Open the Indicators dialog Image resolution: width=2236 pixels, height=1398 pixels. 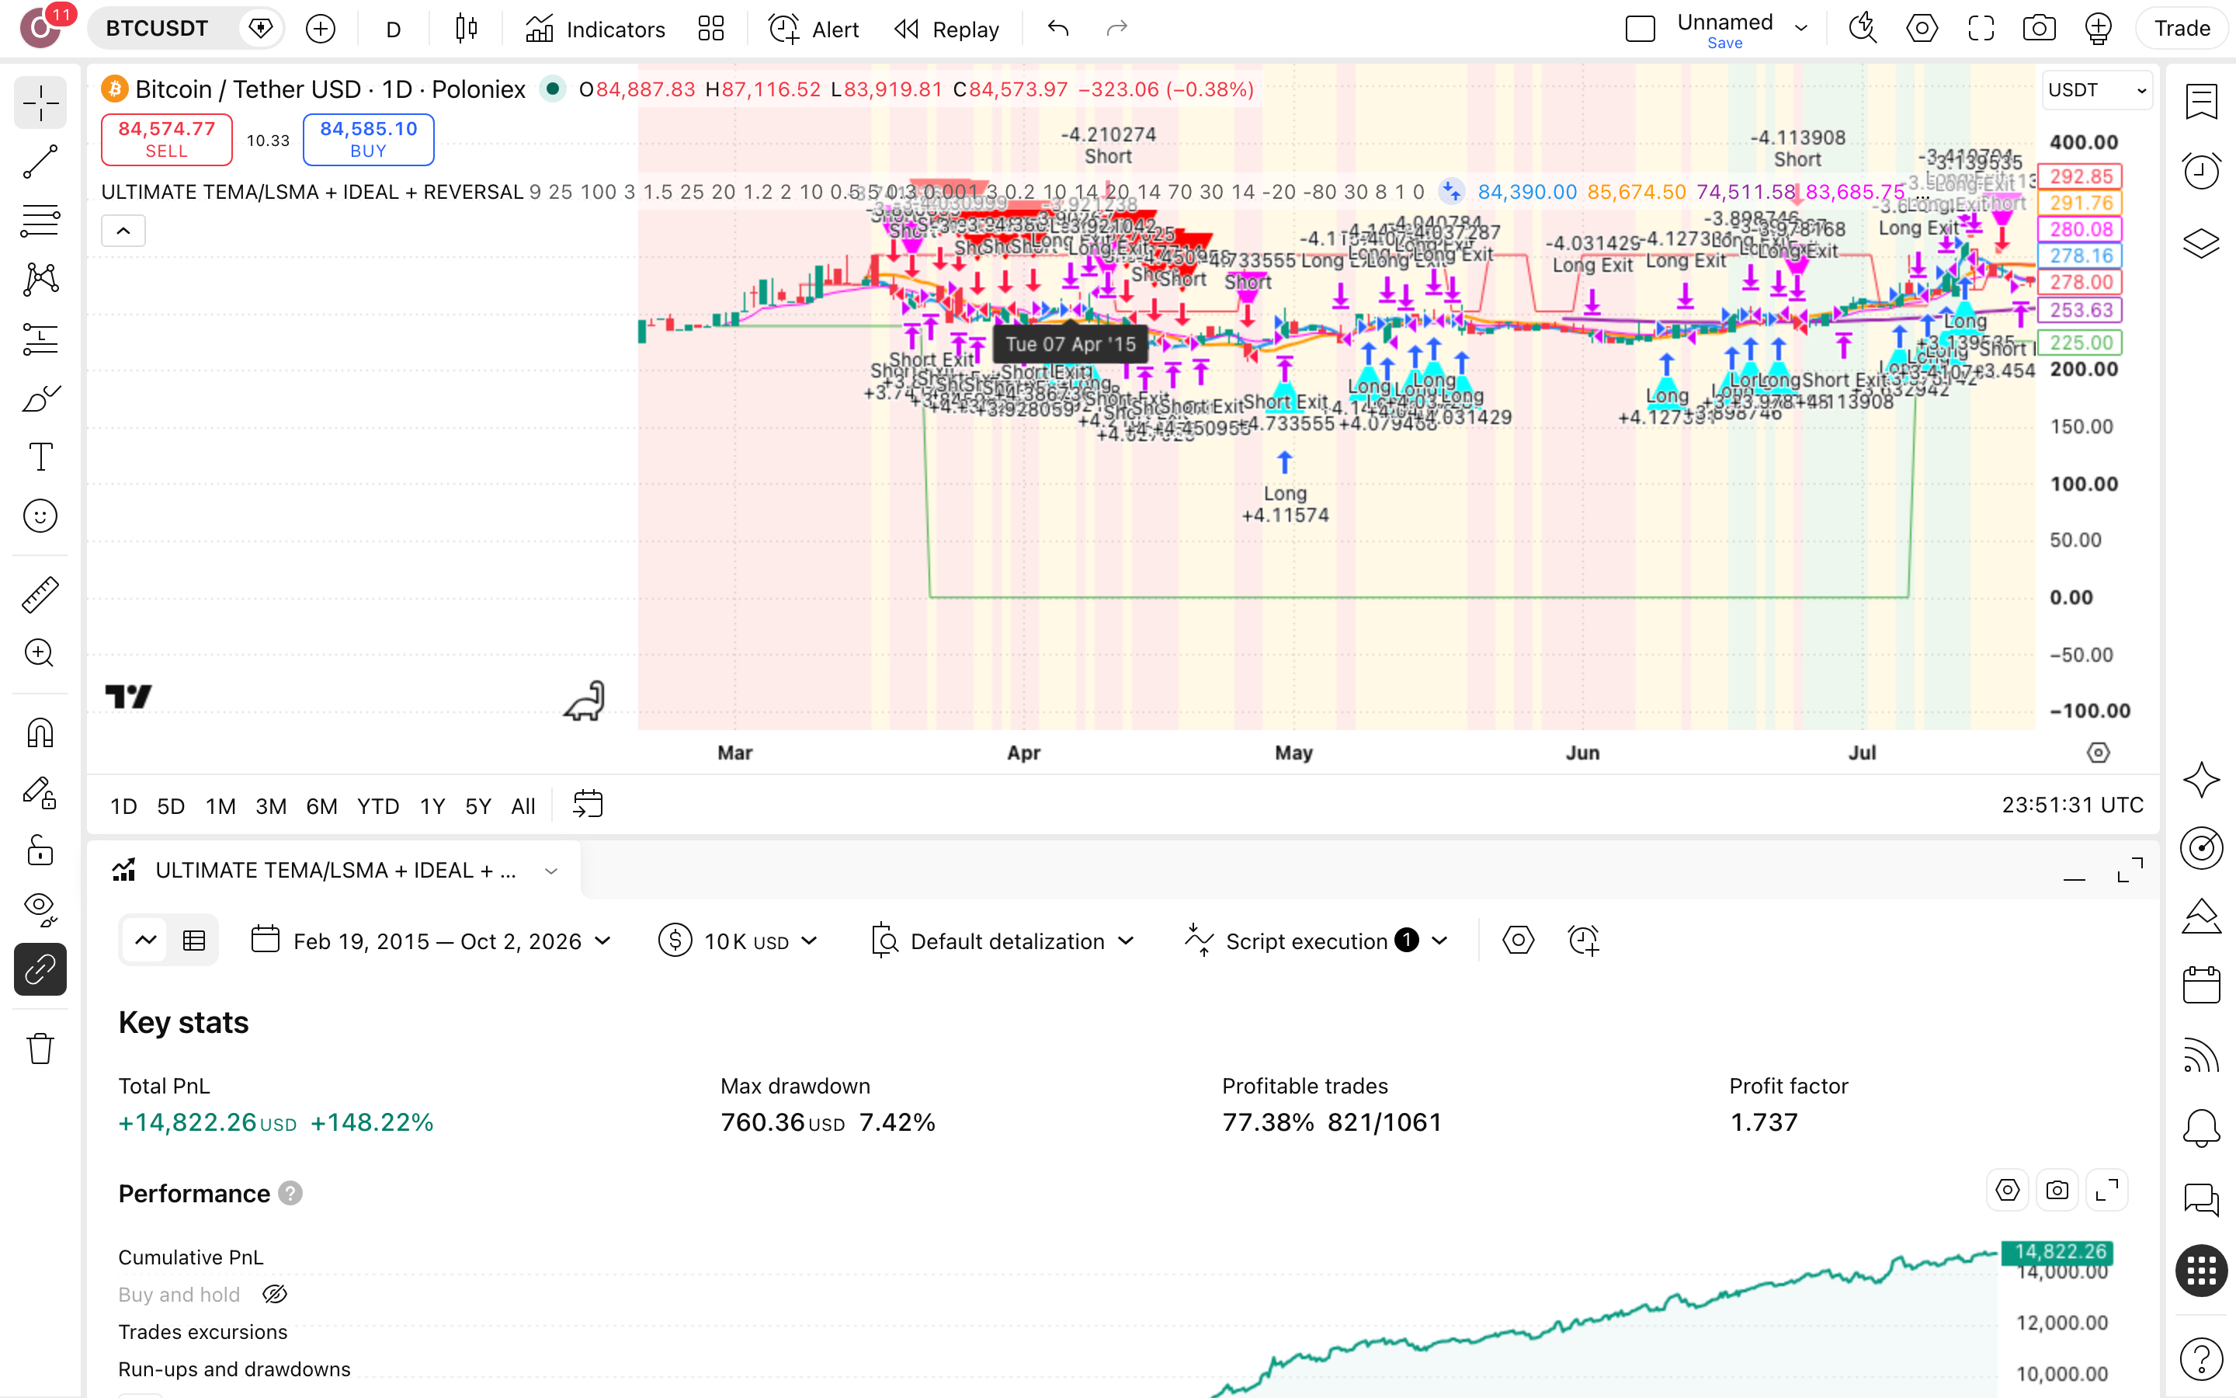click(x=595, y=29)
